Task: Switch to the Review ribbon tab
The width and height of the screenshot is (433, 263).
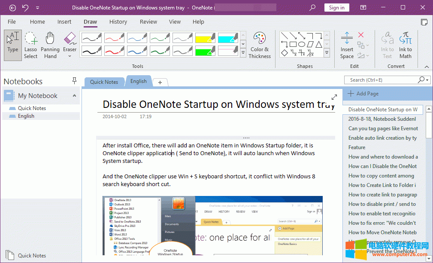Action: click(148, 21)
